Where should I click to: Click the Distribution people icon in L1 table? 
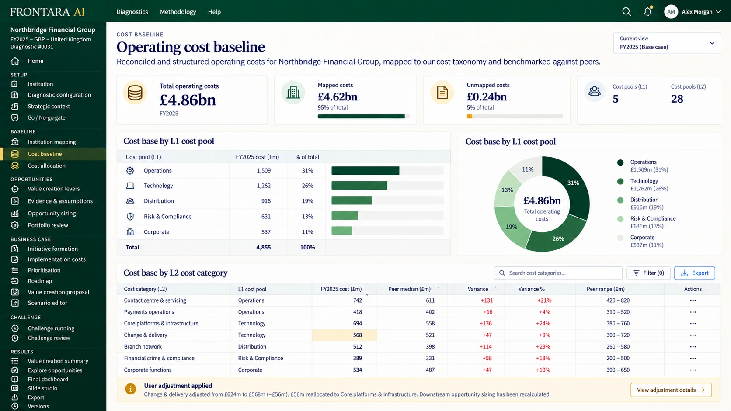click(x=130, y=201)
